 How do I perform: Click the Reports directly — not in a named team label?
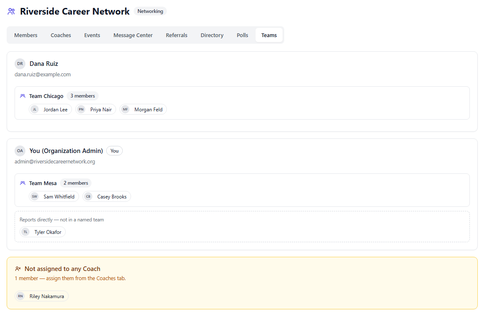click(x=62, y=220)
